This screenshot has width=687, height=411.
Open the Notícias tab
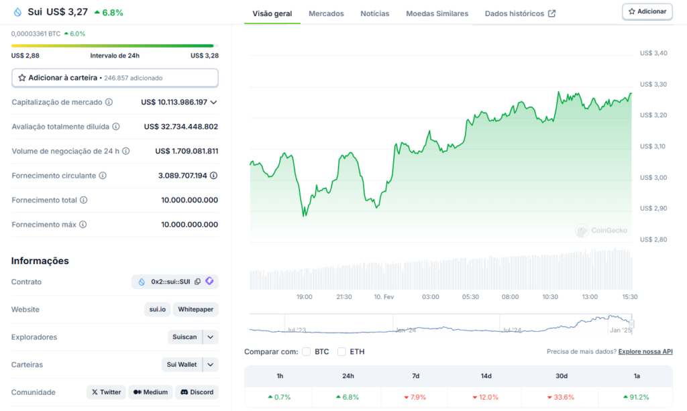pyautogui.click(x=374, y=13)
